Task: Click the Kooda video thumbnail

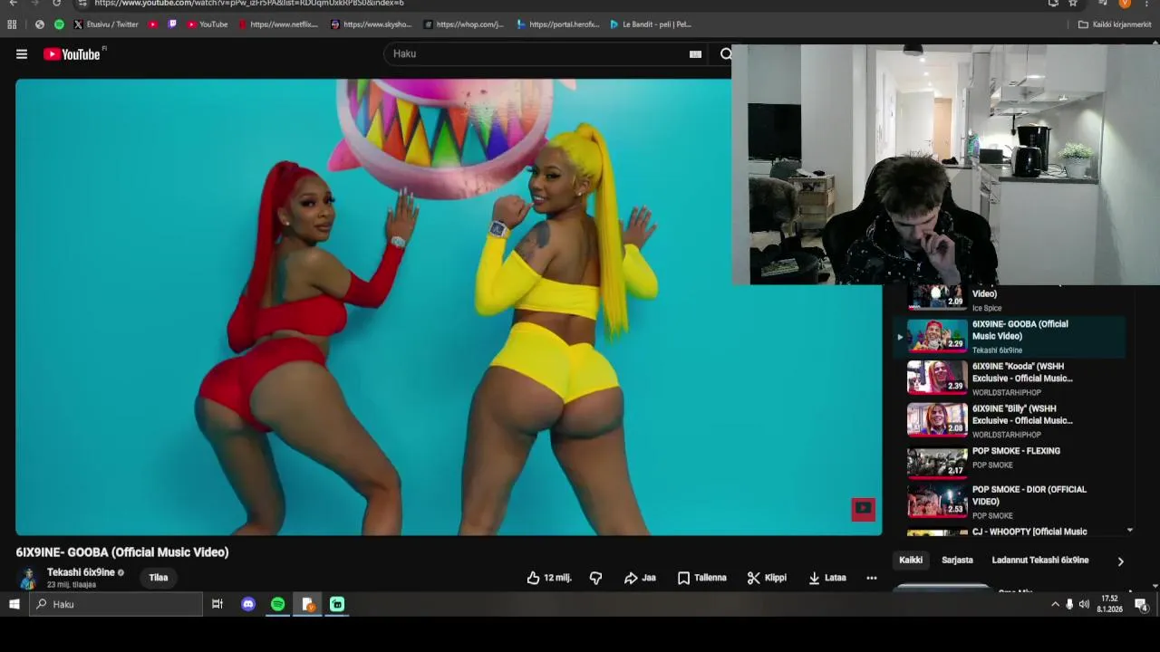Action: pyautogui.click(x=937, y=377)
